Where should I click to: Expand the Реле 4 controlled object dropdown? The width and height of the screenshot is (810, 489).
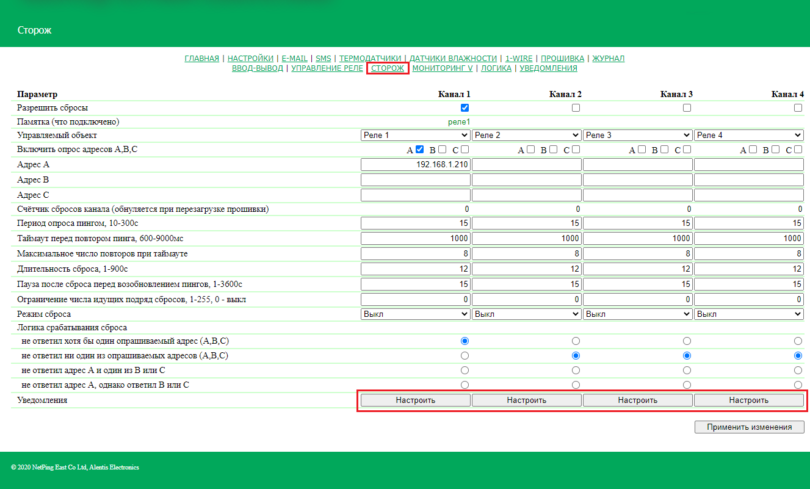(x=748, y=135)
